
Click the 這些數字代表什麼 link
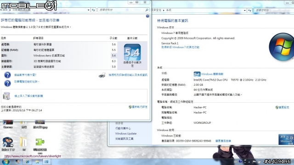[25, 75]
